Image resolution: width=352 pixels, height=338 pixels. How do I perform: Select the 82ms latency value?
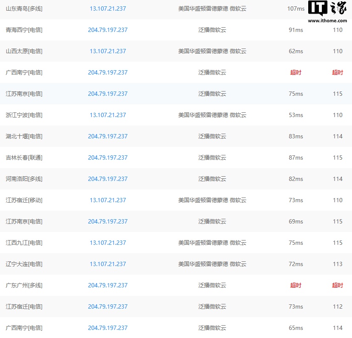click(x=296, y=179)
